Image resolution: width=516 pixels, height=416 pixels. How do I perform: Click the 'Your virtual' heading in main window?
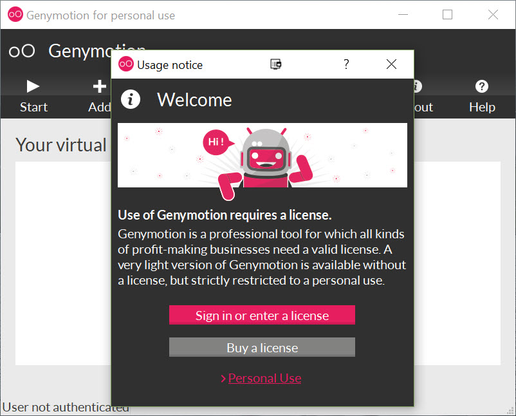[x=61, y=145]
